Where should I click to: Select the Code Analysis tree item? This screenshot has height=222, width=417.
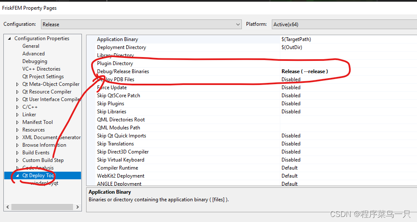tap(38, 168)
